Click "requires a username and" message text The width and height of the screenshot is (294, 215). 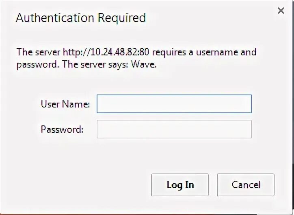pyautogui.click(x=204, y=52)
